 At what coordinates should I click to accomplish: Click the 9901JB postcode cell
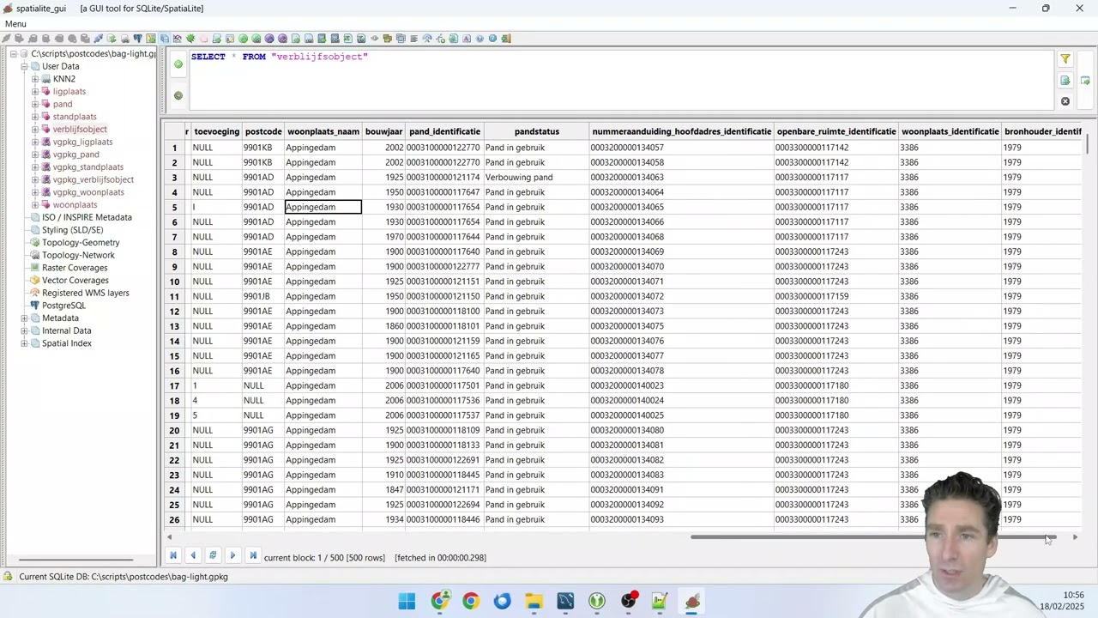[x=263, y=296]
